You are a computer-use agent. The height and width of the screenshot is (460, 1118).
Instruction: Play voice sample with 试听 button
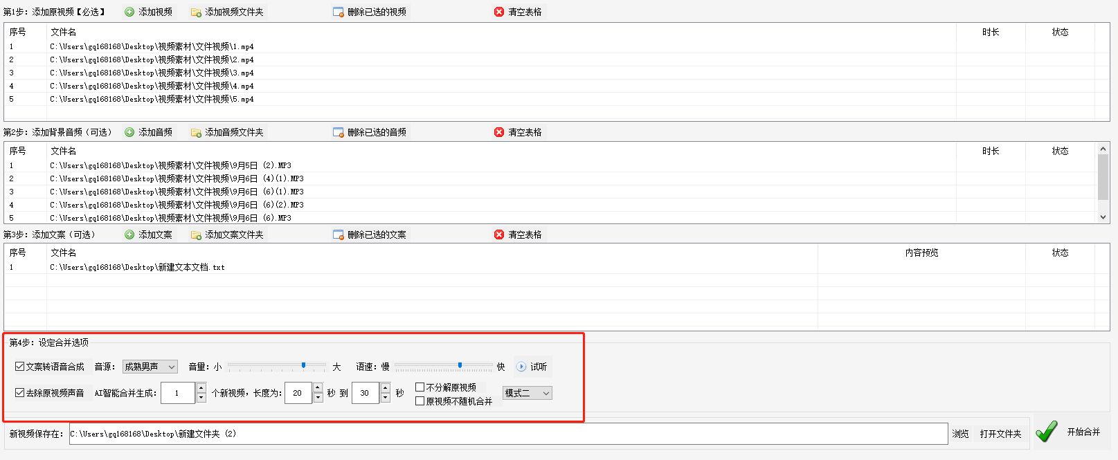click(x=532, y=367)
